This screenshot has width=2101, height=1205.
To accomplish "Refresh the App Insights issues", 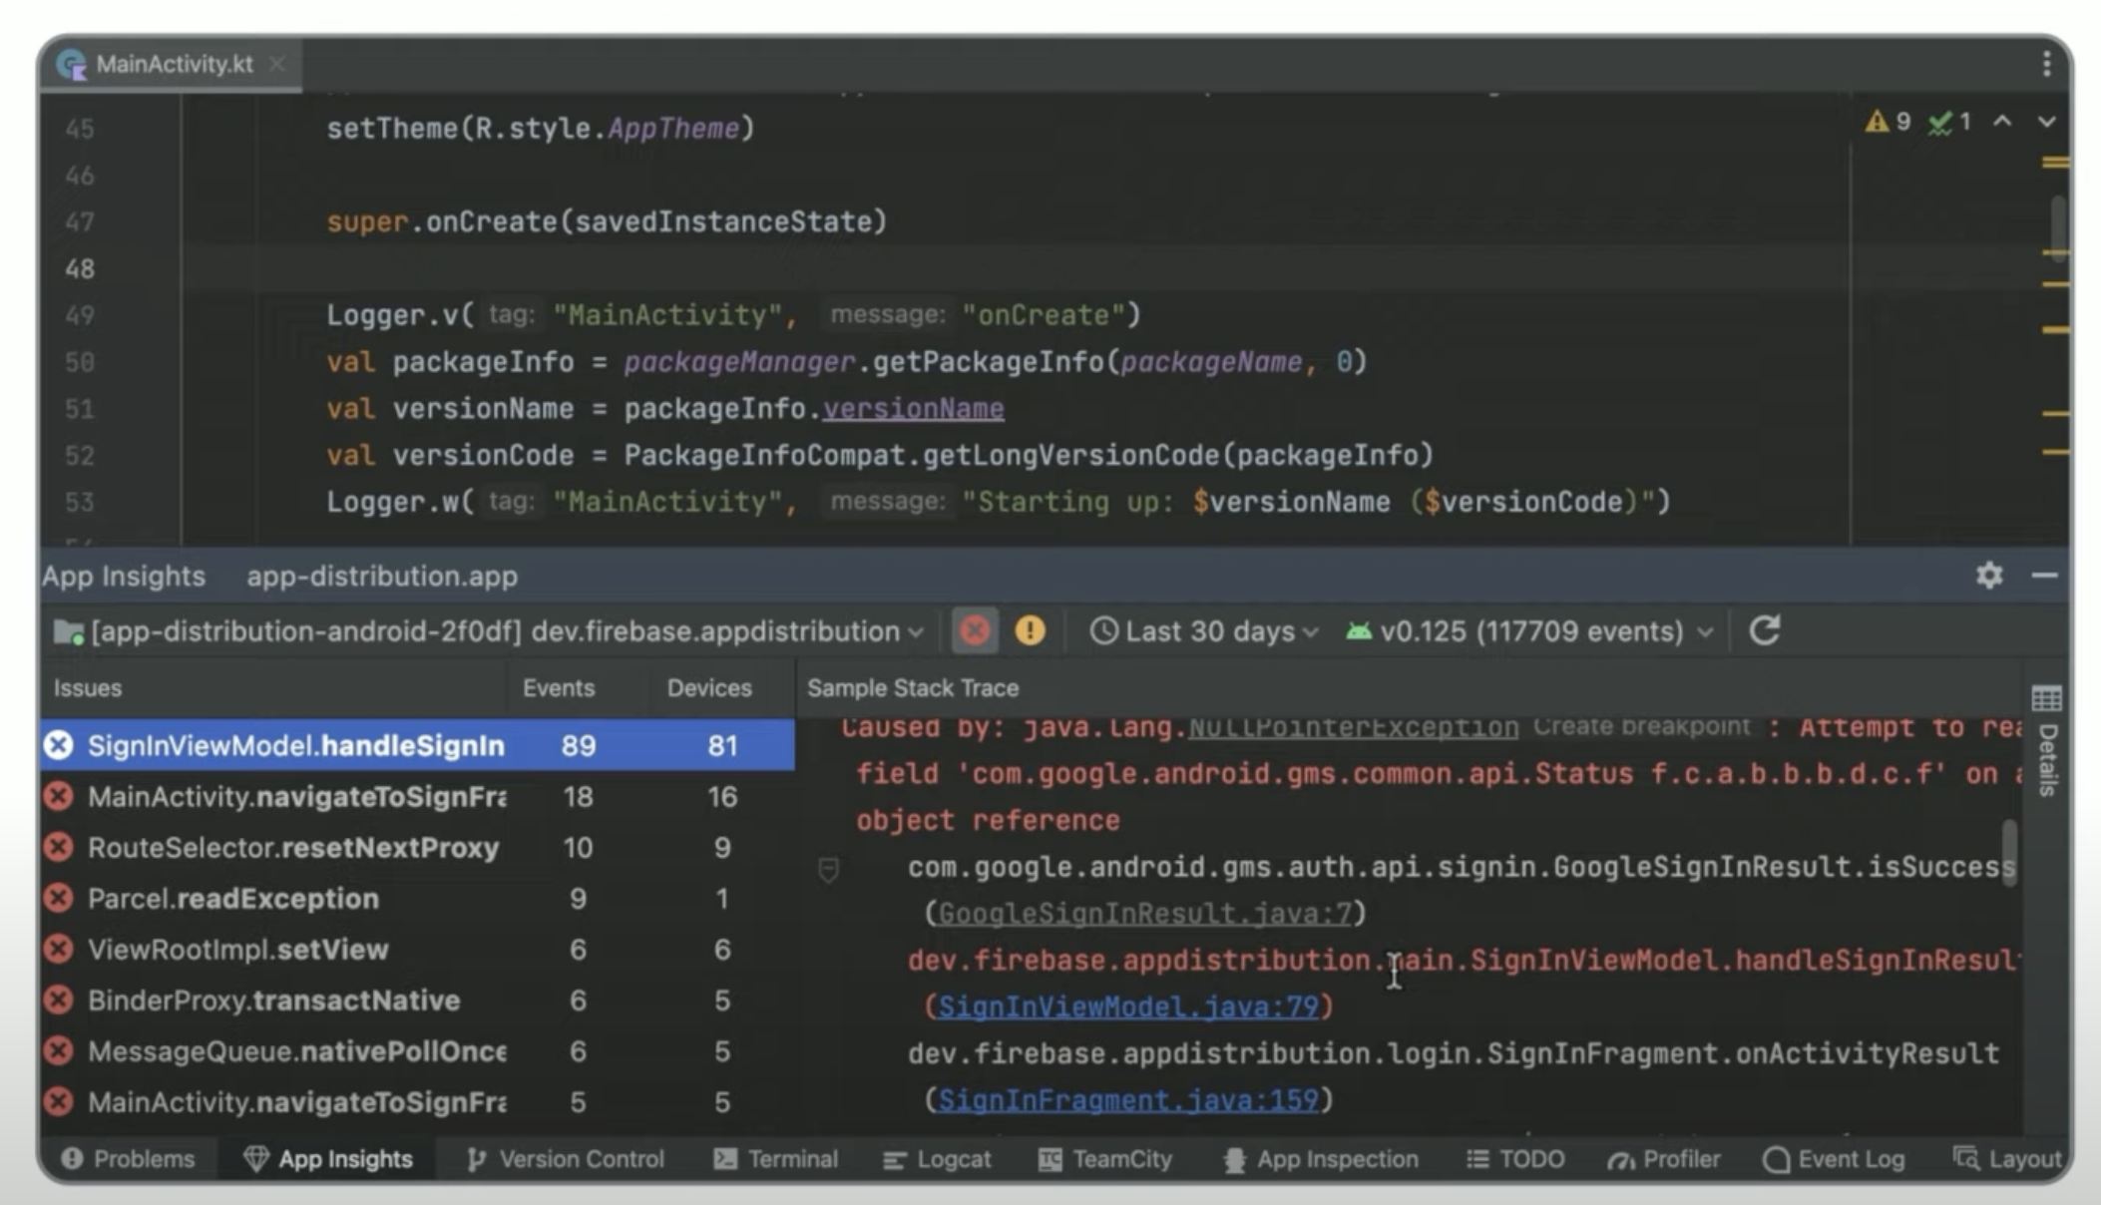I will (x=1764, y=630).
